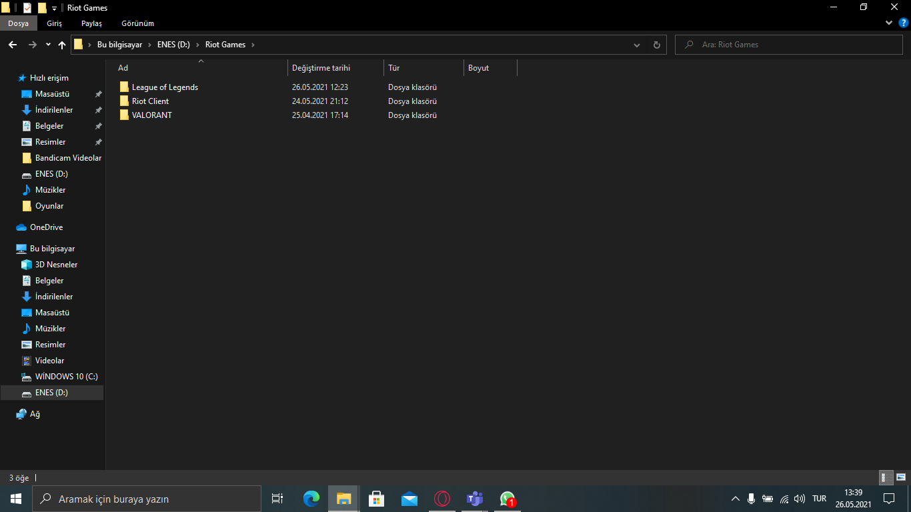Viewport: 911px width, 512px height.
Task: Open Resimler under Hızlı erişim
Action: (50, 142)
